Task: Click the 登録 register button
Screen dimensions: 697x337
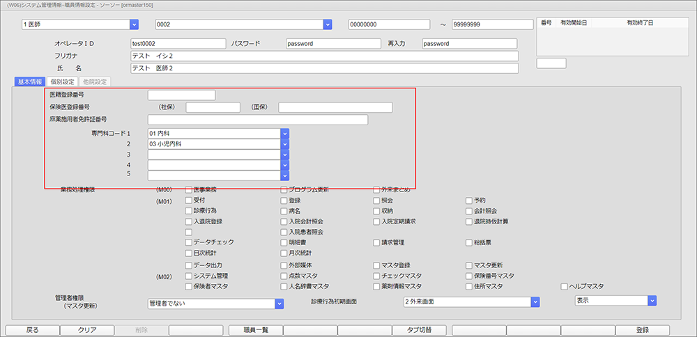Action: [x=643, y=330]
